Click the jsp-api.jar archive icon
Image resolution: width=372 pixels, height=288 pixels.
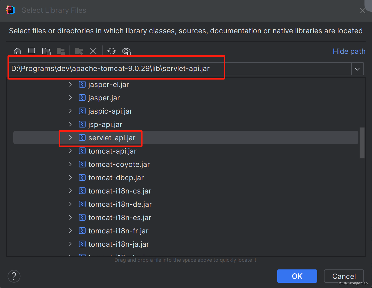pos(82,124)
